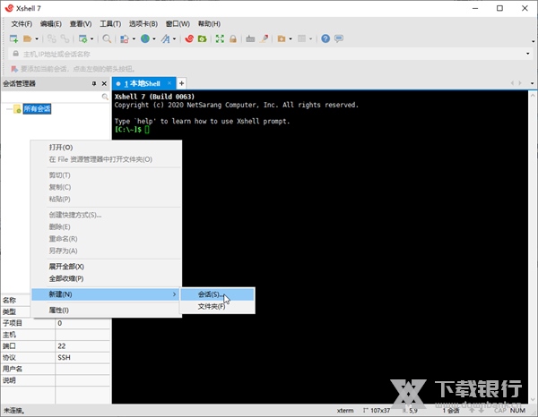Expand the color scheme dropdown arrow

(x=134, y=39)
